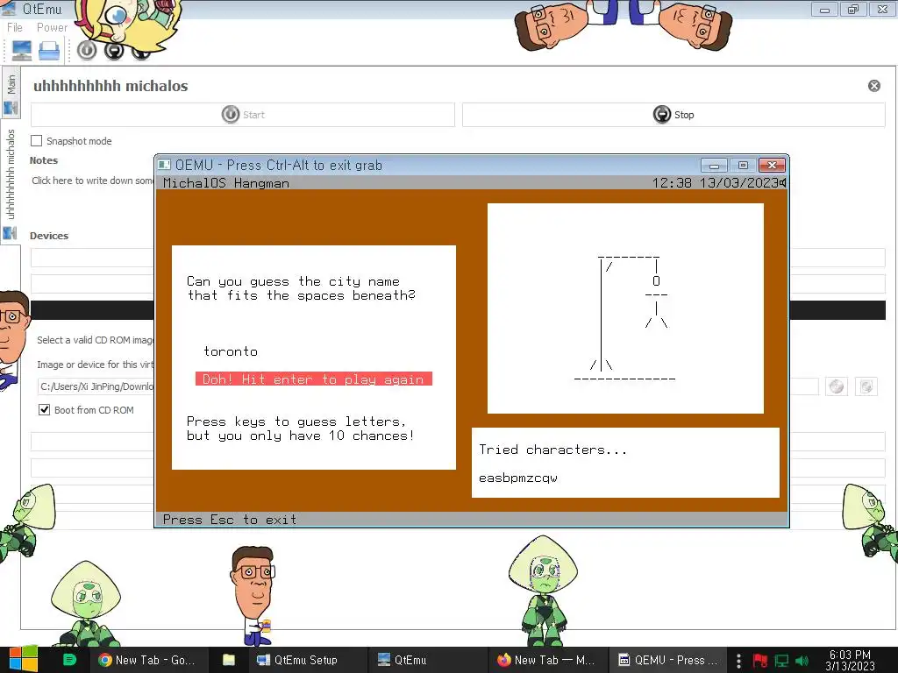Close the michalos machine tab with the X
The height and width of the screenshot is (673, 898).
874,86
